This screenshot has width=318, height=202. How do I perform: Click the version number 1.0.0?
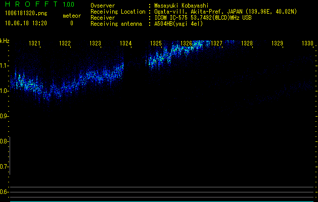point(69,5)
